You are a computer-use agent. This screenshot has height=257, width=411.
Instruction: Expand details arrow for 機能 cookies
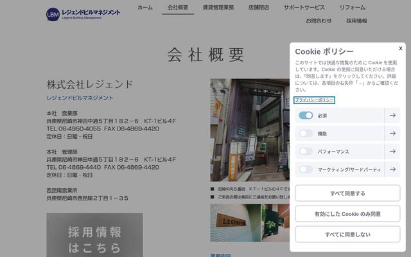tap(392, 134)
